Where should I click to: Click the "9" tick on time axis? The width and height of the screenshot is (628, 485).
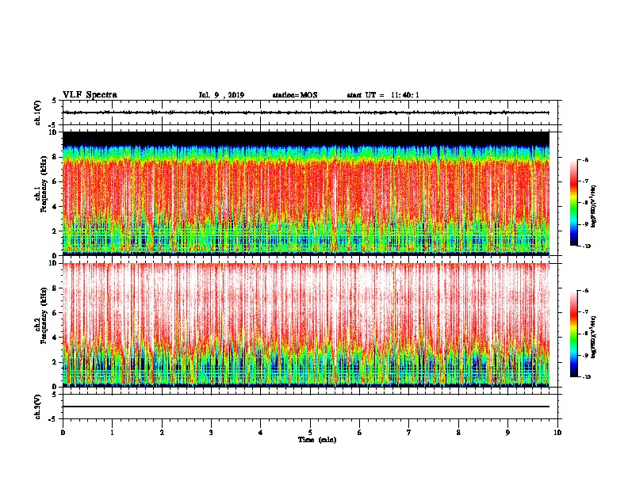507,433
